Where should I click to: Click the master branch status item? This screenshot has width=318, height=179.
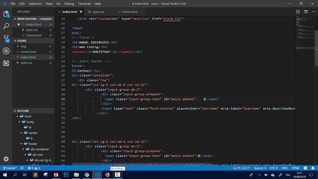pyautogui.click(x=10, y=168)
